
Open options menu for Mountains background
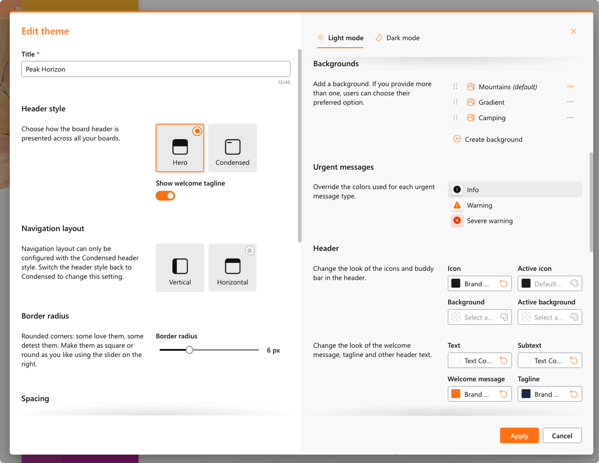[x=570, y=87]
